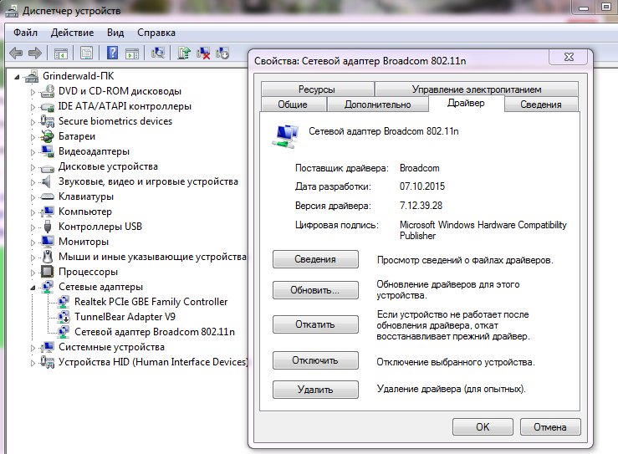Open the Файл menu
The width and height of the screenshot is (618, 454).
coord(25,33)
